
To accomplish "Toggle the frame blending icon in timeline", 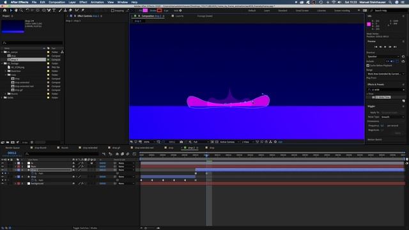I will point(122,154).
